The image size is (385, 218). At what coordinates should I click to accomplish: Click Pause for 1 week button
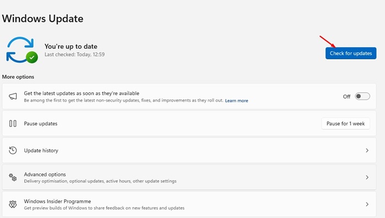pyautogui.click(x=345, y=124)
